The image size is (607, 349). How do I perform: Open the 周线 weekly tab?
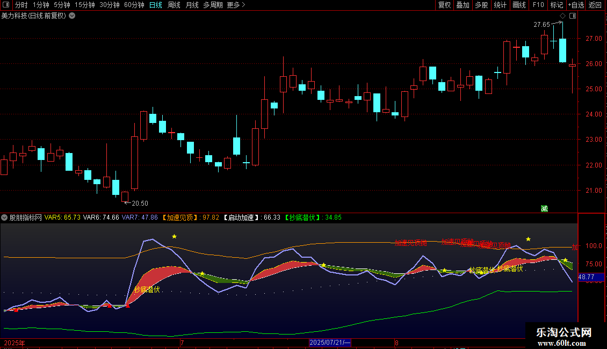click(x=174, y=5)
